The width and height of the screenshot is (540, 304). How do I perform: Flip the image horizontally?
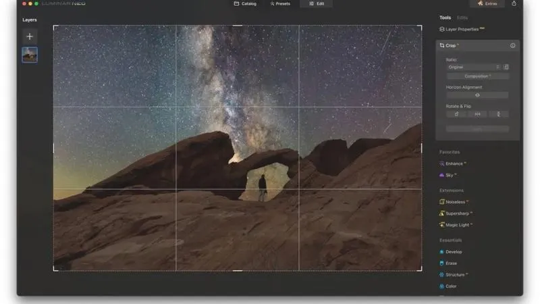(477, 114)
